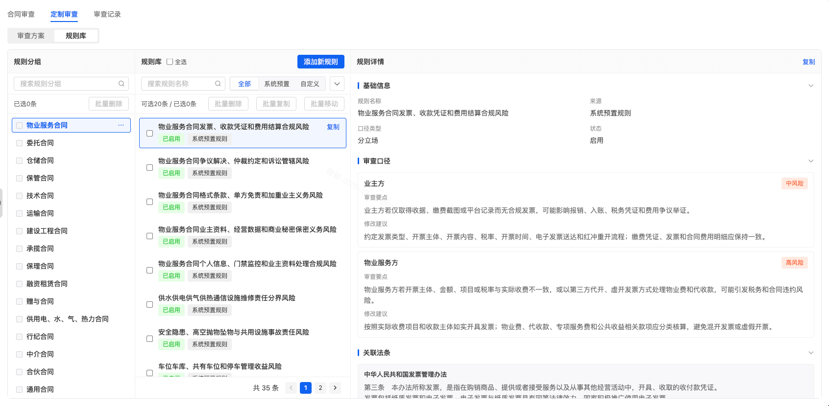
Task: Select the 通用合同 group
Action: pos(71,389)
